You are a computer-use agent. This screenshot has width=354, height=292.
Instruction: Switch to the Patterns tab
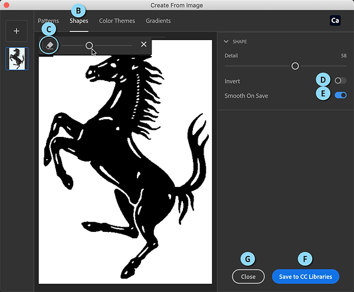[x=48, y=21]
